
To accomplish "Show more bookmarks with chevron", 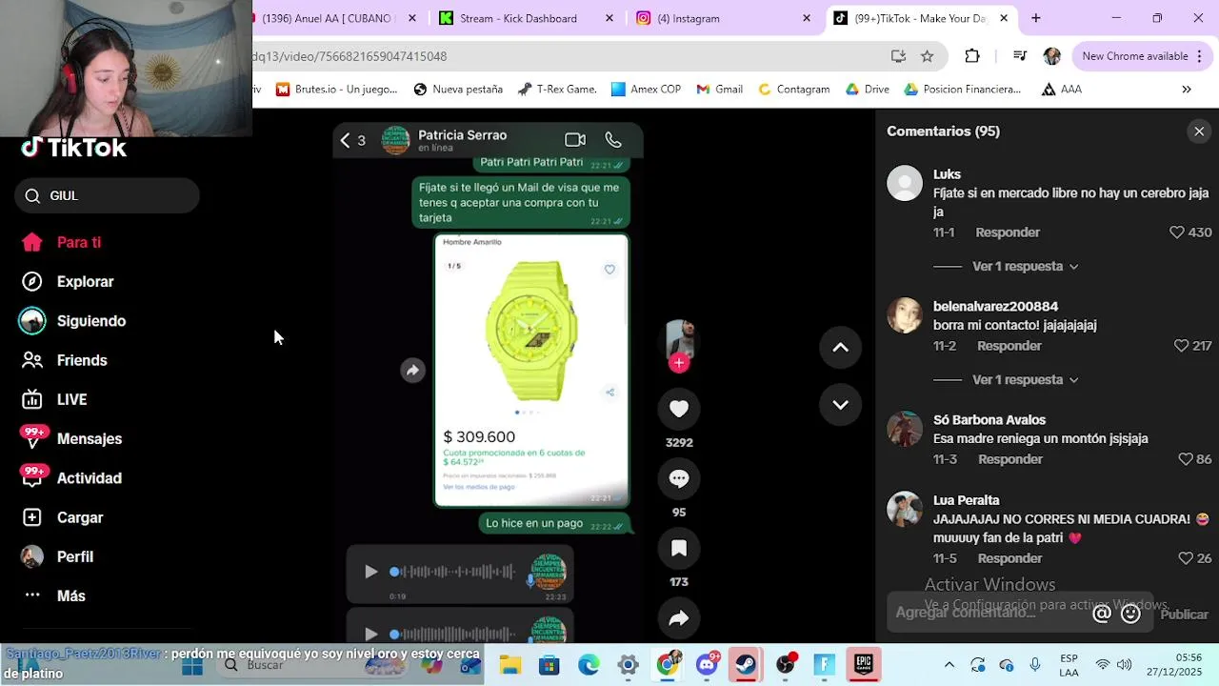I will tap(1186, 90).
